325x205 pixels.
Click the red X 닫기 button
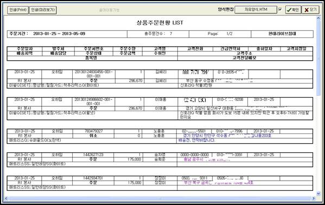pyautogui.click(x=310, y=10)
